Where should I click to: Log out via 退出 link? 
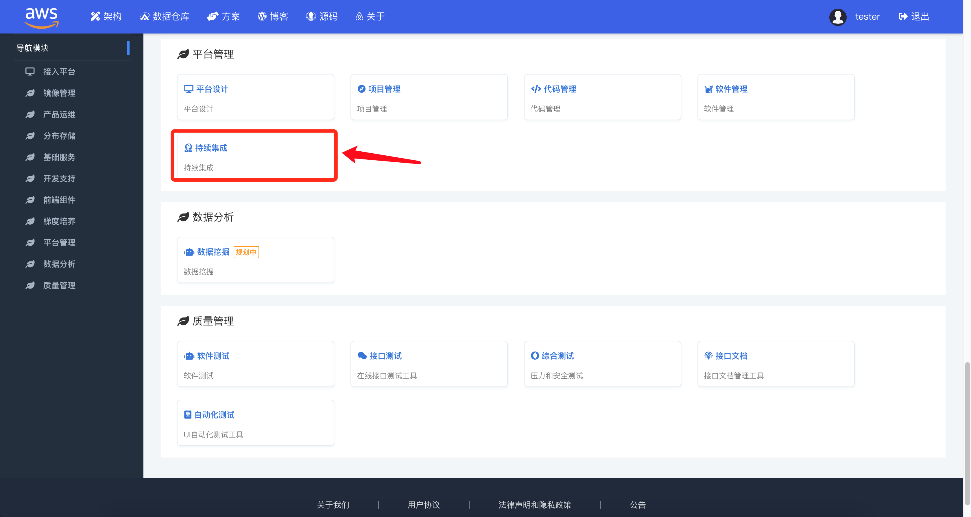coord(914,16)
